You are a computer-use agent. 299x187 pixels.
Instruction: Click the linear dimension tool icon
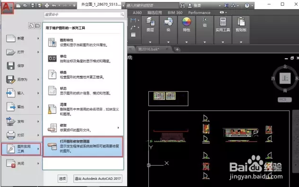point(134,20)
